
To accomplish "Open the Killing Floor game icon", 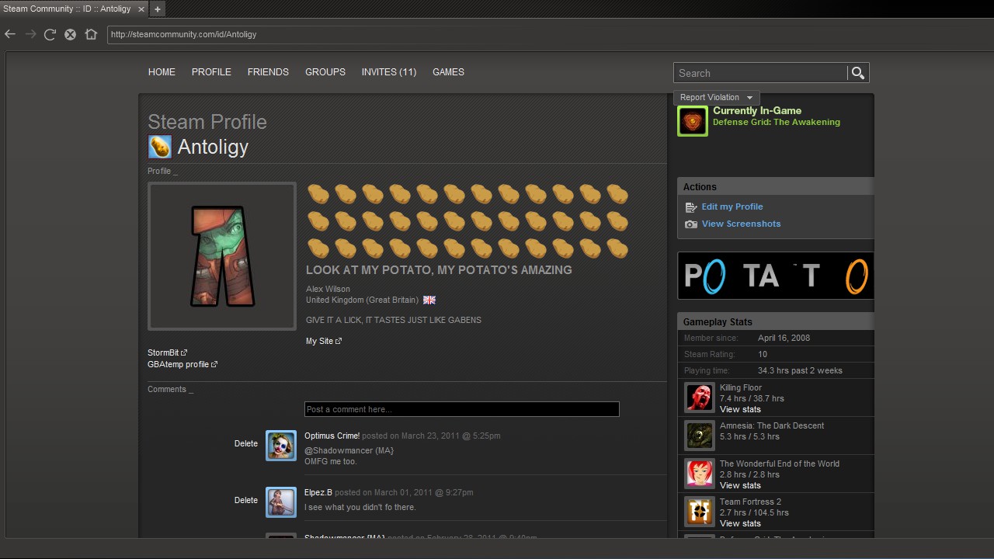I will tap(700, 398).
